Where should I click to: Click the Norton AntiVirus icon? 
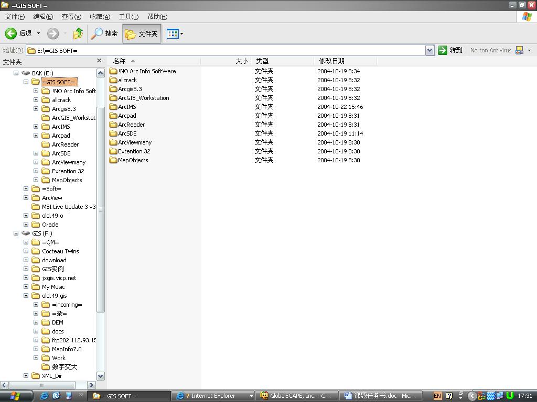pos(520,50)
